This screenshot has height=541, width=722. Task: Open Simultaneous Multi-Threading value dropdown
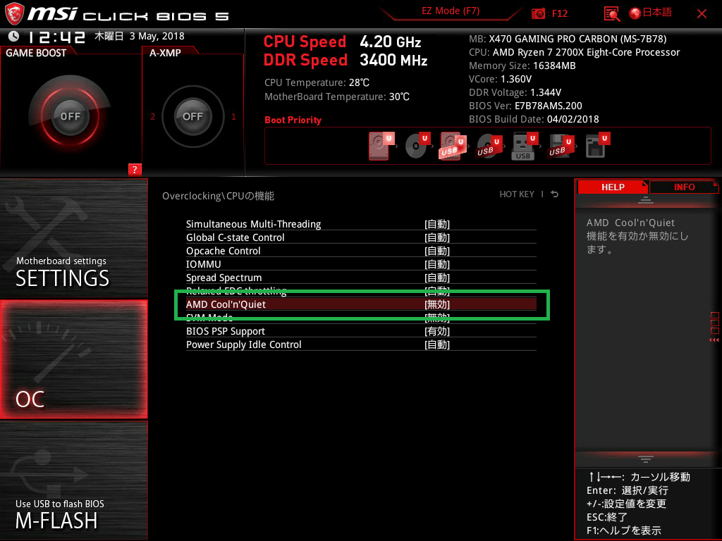[437, 224]
